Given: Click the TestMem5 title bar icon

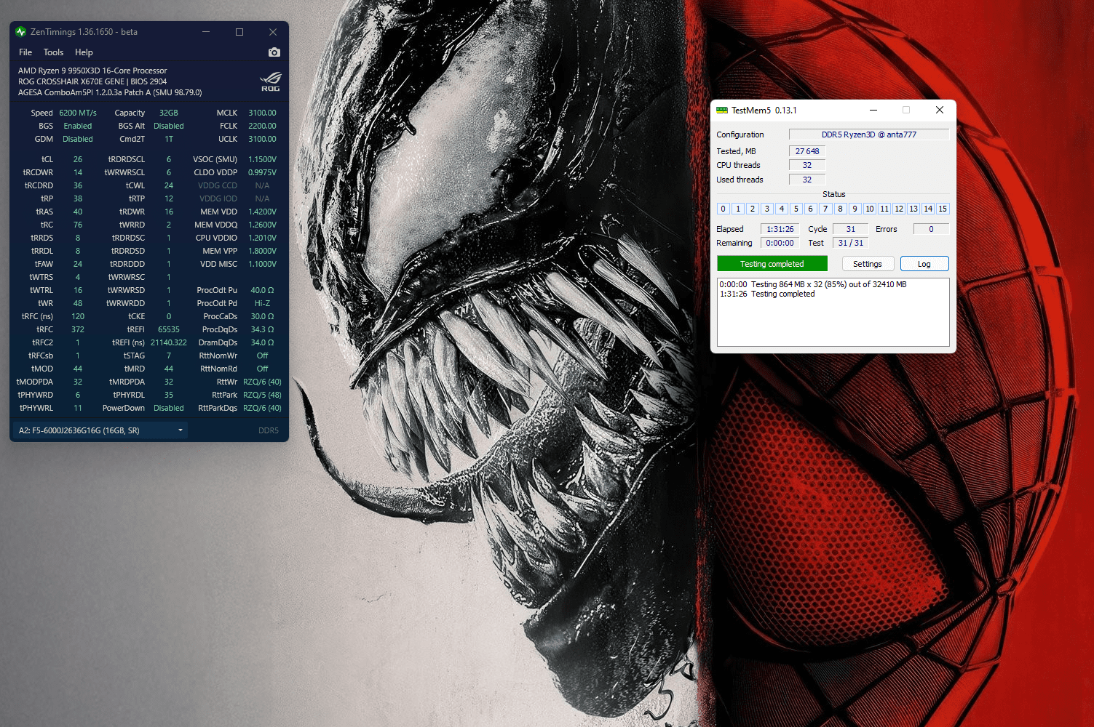Looking at the screenshot, I should pyautogui.click(x=722, y=111).
